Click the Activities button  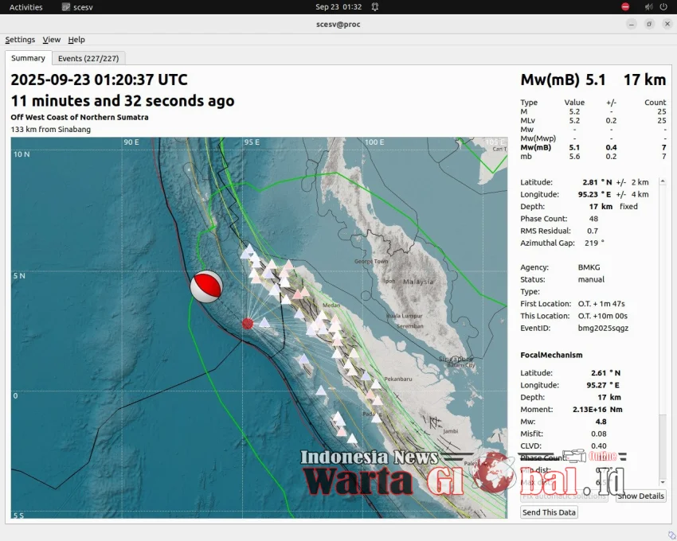click(x=26, y=7)
